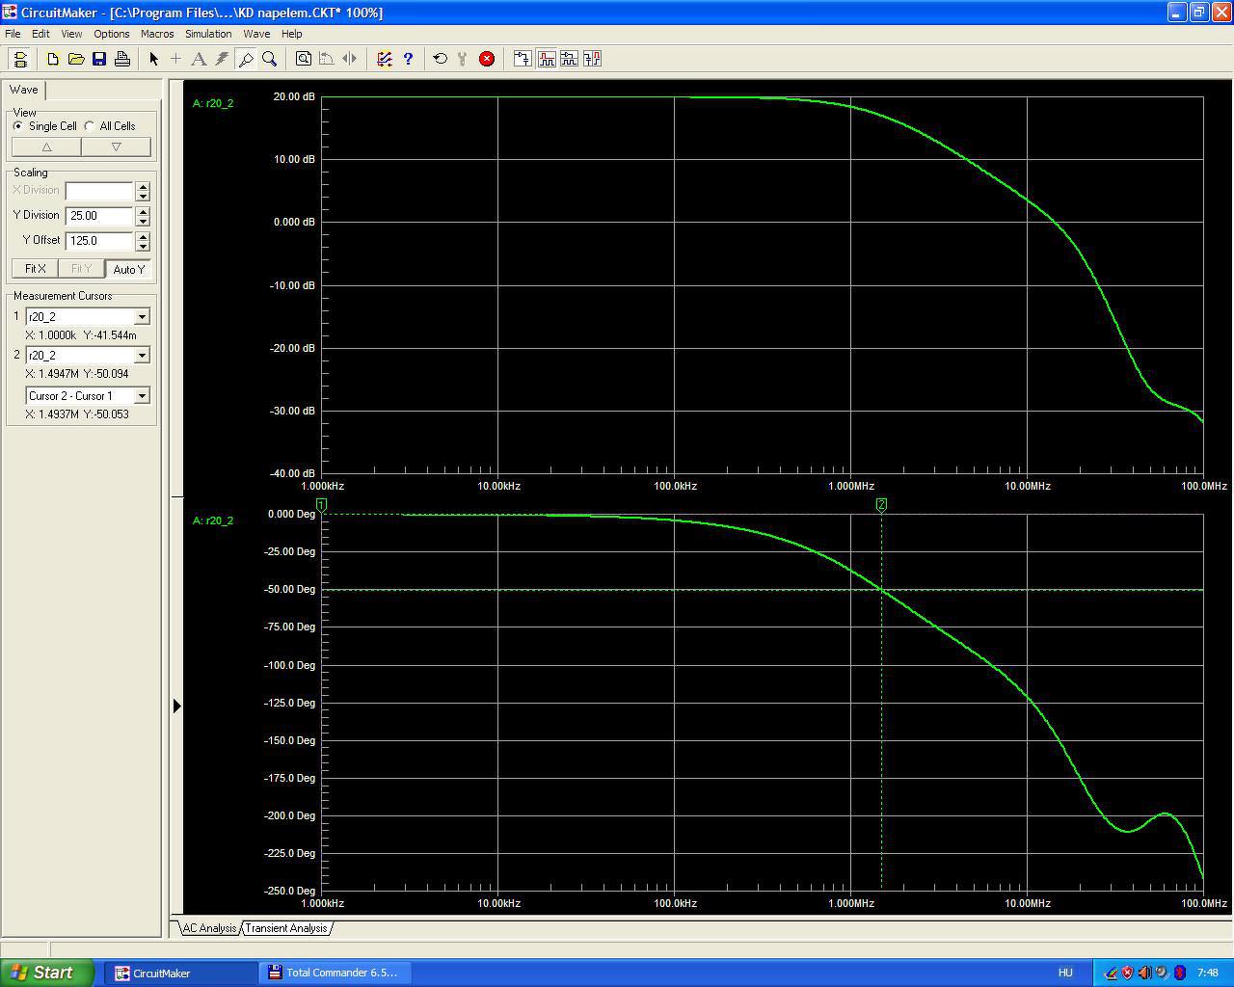Decrease Y Offset with the down spinner
Image resolution: width=1234 pixels, height=987 pixels.
click(x=143, y=246)
